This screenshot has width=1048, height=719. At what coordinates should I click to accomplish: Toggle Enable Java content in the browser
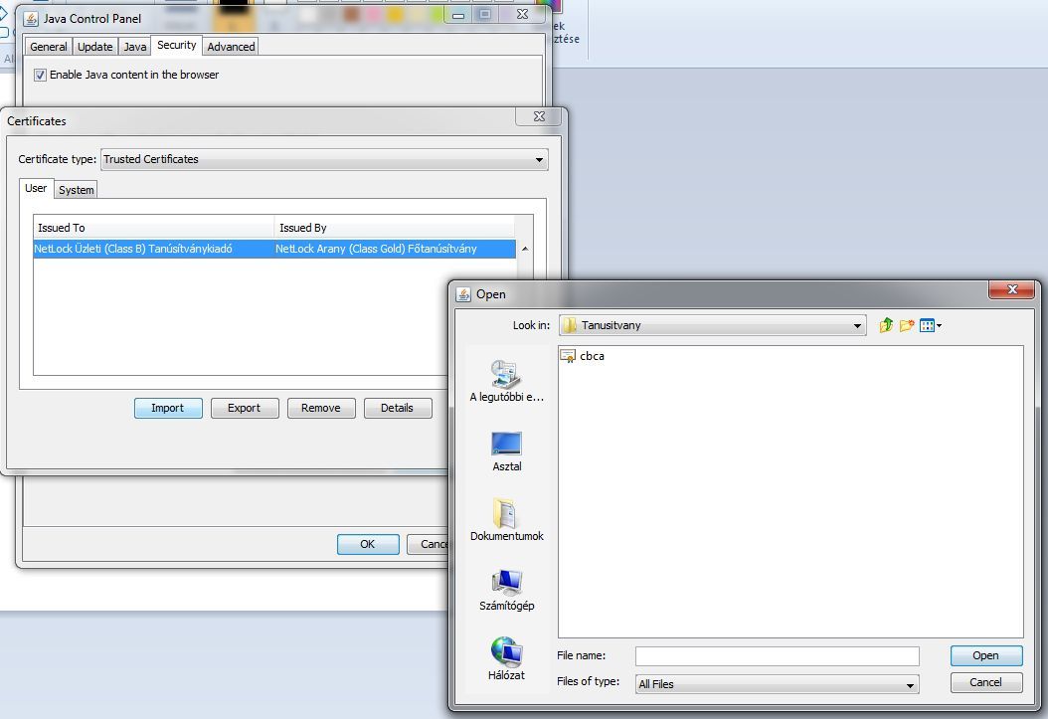(40, 75)
